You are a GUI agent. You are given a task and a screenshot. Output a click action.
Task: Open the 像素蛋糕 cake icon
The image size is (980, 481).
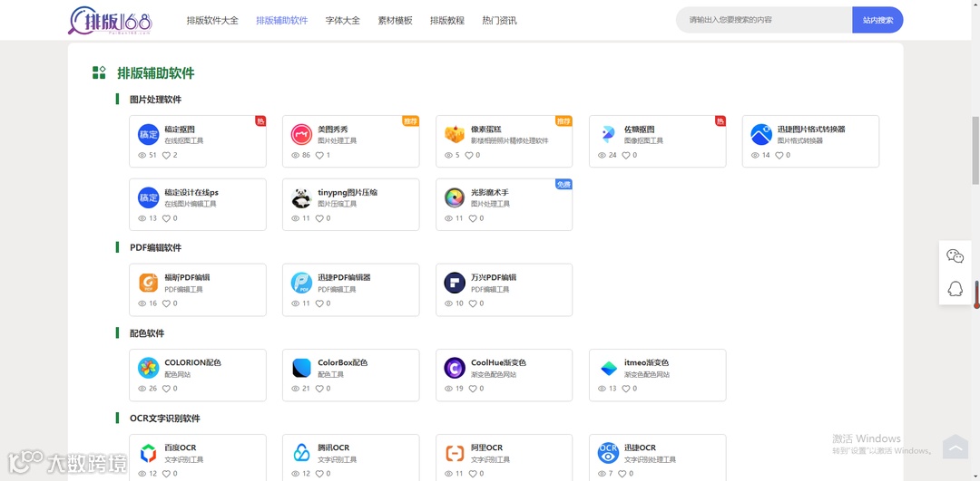click(455, 135)
